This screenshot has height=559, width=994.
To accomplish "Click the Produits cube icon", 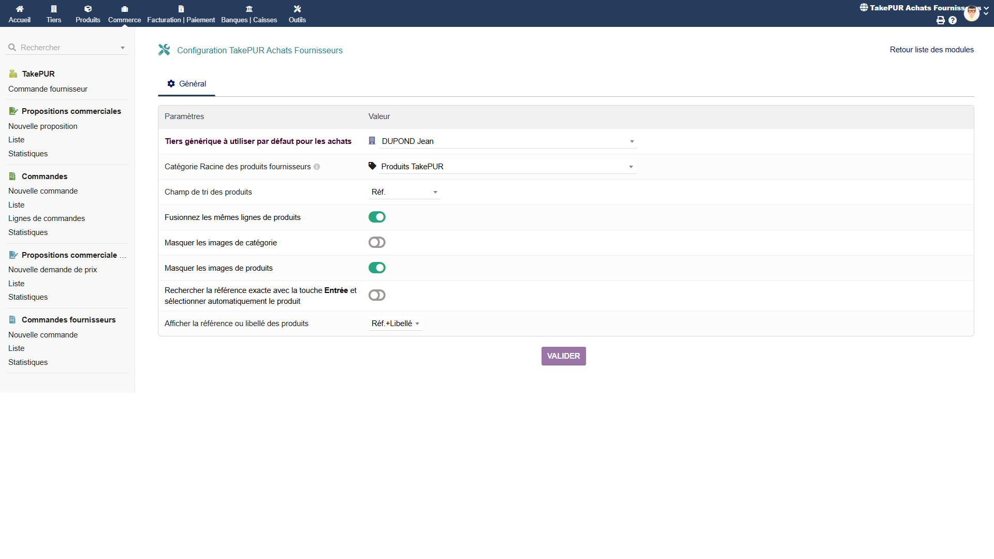I will (88, 9).
